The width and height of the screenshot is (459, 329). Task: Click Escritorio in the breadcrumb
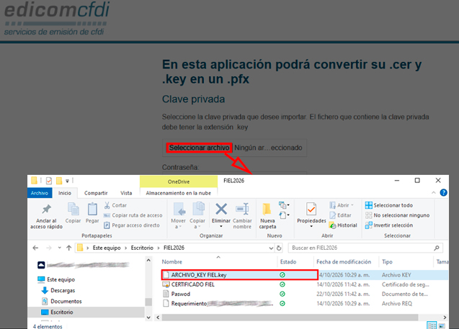142,248
